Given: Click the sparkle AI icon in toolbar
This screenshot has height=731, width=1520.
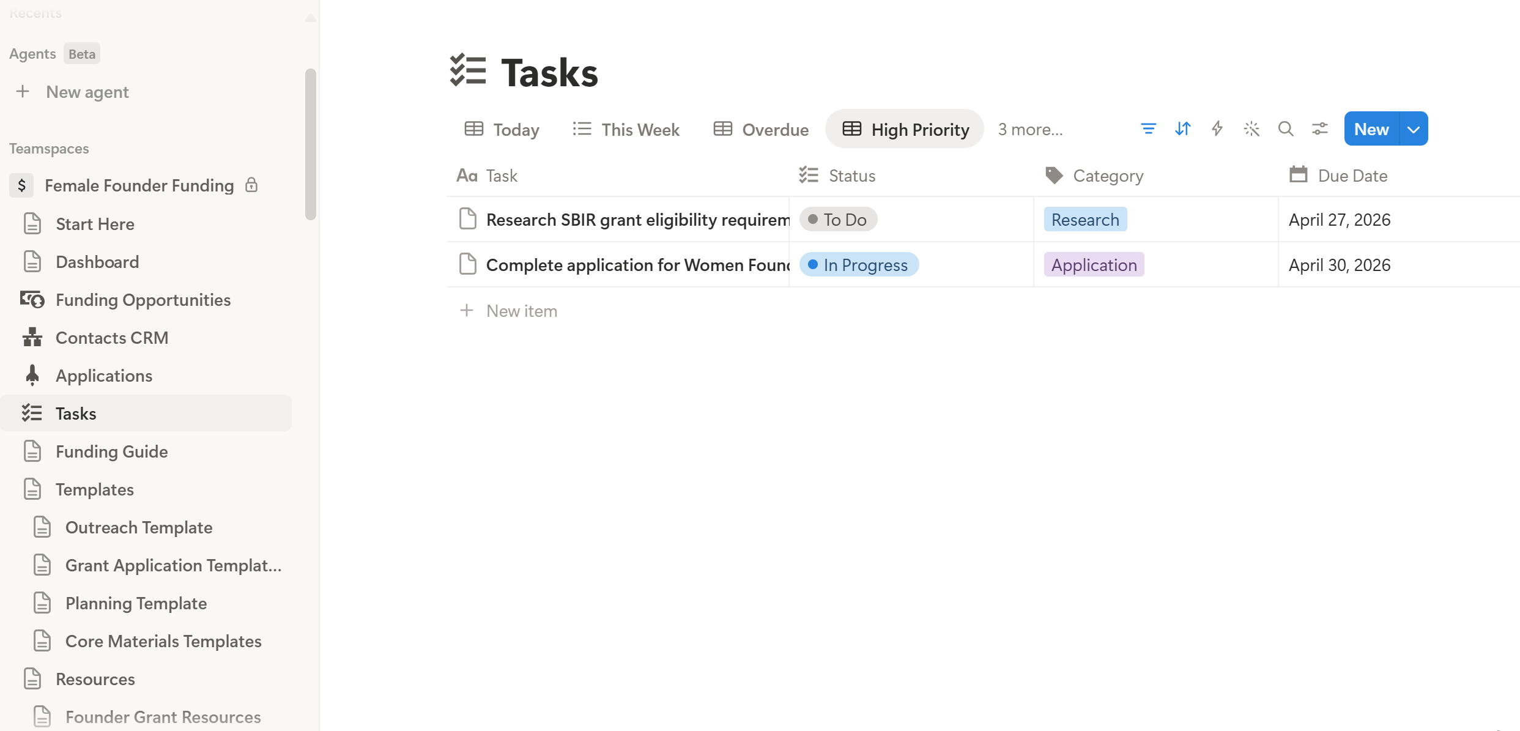Looking at the screenshot, I should [1251, 129].
